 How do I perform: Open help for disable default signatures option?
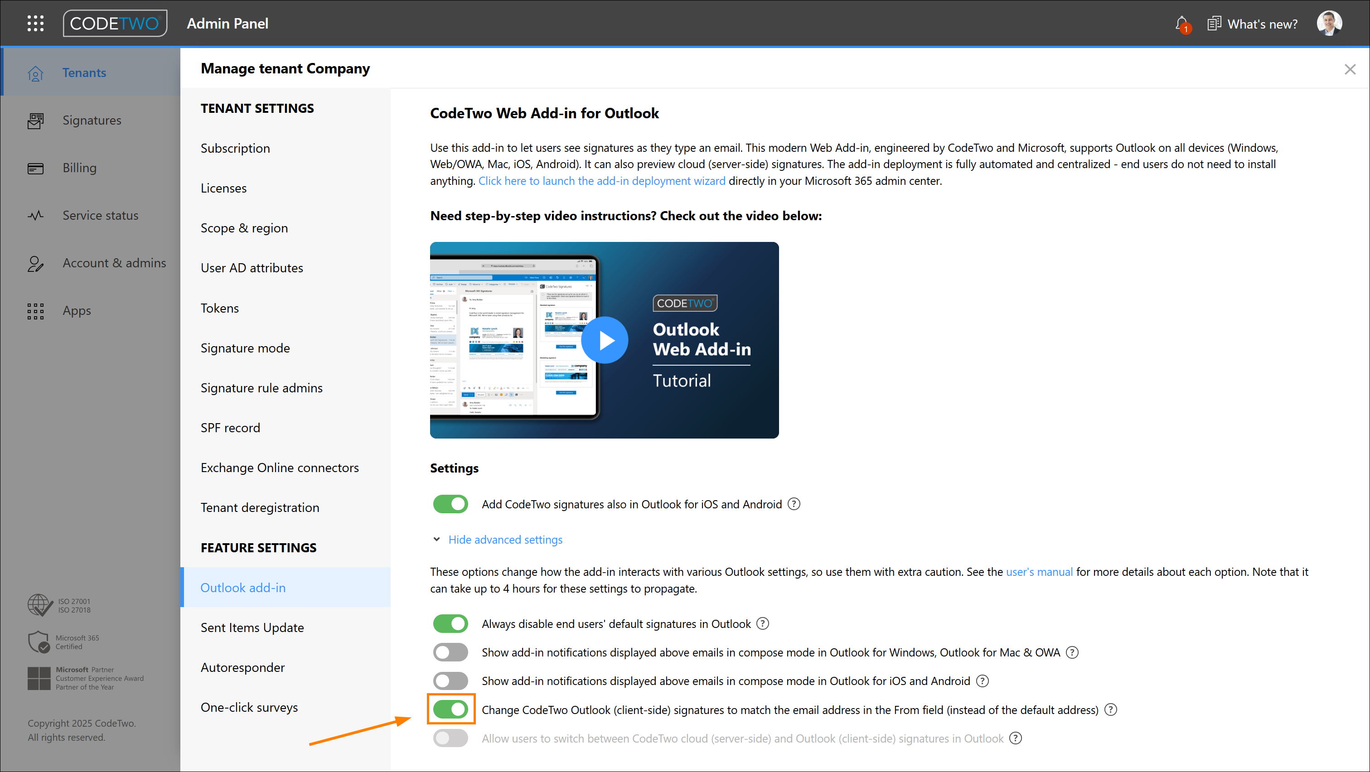(763, 623)
